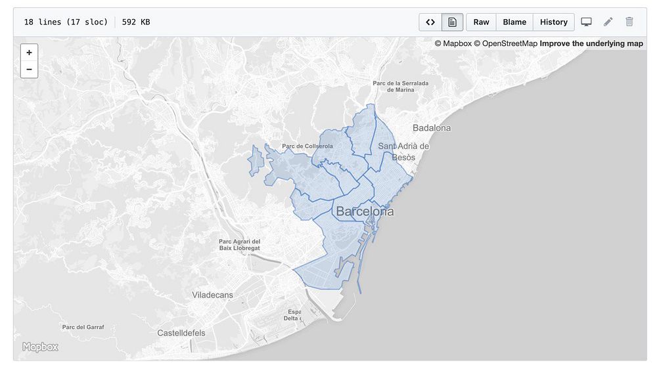657x371 pixels.
Task: Delete this file with trash icon
Action: (629, 22)
